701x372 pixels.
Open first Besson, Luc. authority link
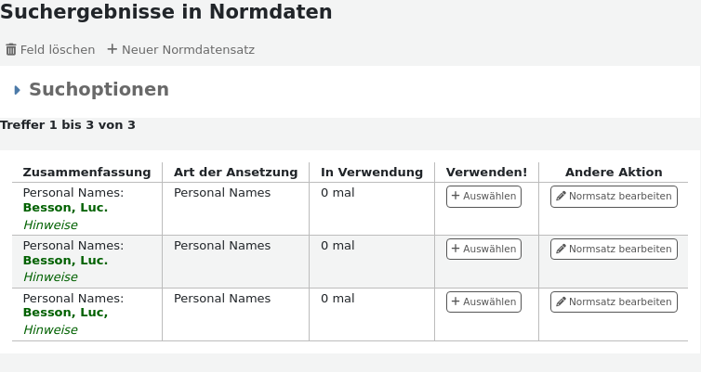tap(65, 208)
